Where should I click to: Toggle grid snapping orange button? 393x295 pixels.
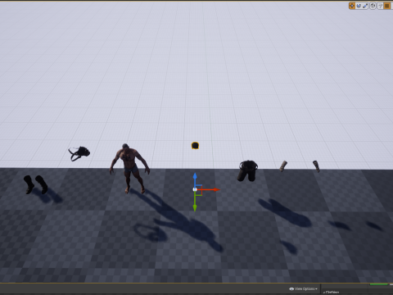click(387, 6)
